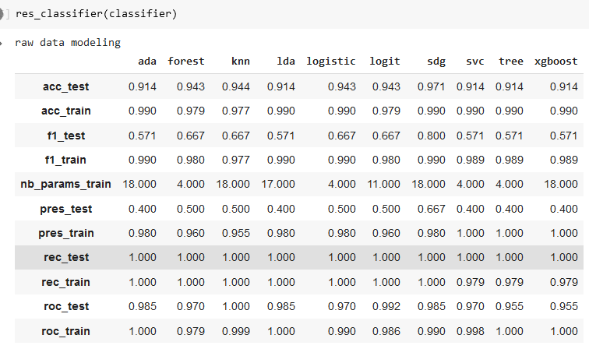Click the svc roc_train value 0.998
The width and height of the screenshot is (589, 349).
(470, 331)
